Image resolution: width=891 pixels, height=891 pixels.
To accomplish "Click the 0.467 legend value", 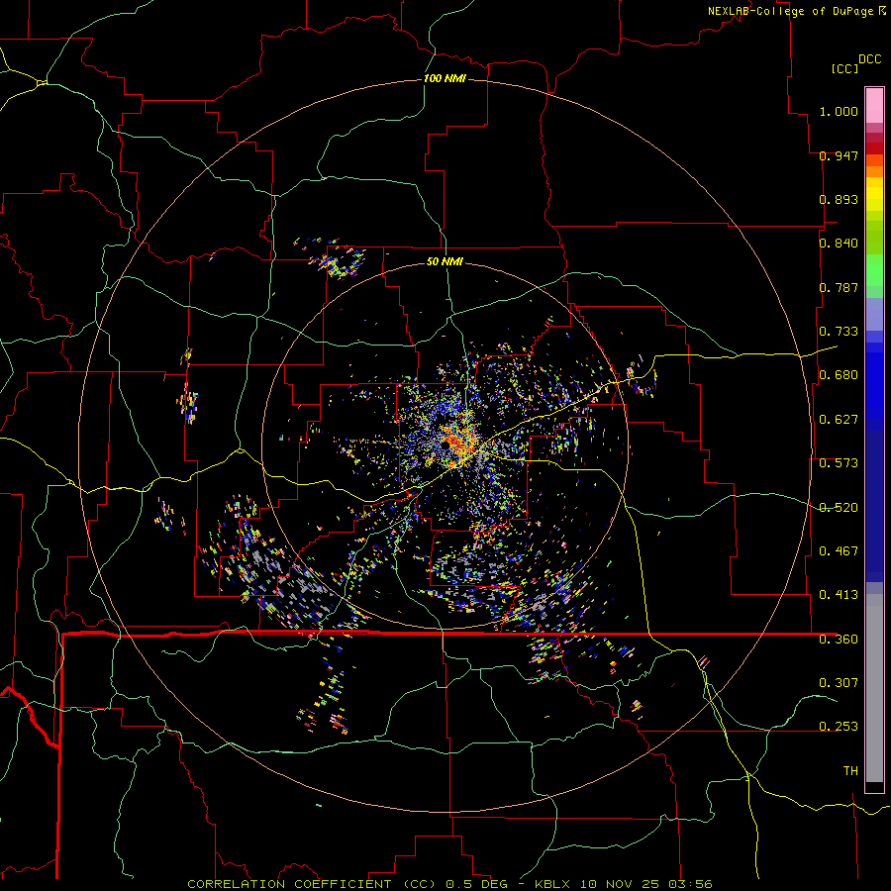I will click(x=839, y=551).
